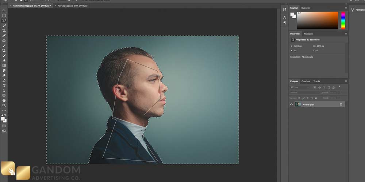Image resolution: width=365 pixels, height=182 pixels.
Task: Switch to the Nuancier tab
Action: pos(306,8)
